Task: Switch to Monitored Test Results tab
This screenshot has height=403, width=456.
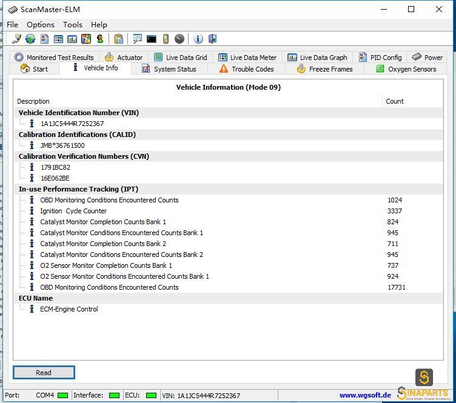Action: click(54, 57)
